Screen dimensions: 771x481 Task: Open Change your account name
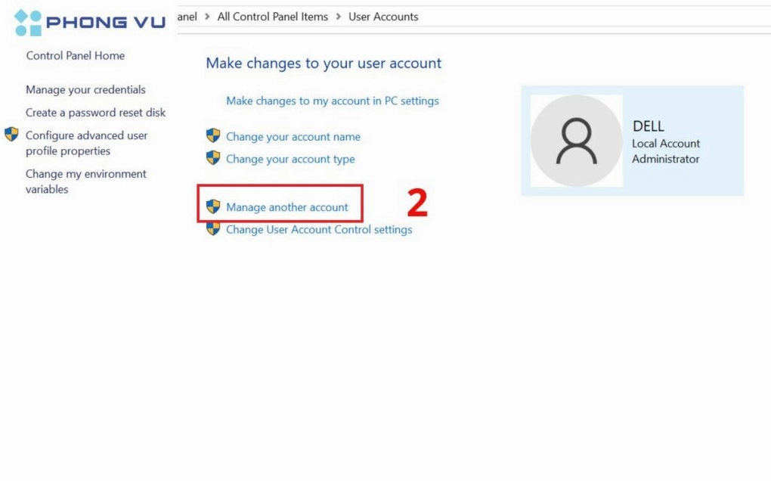[293, 136]
